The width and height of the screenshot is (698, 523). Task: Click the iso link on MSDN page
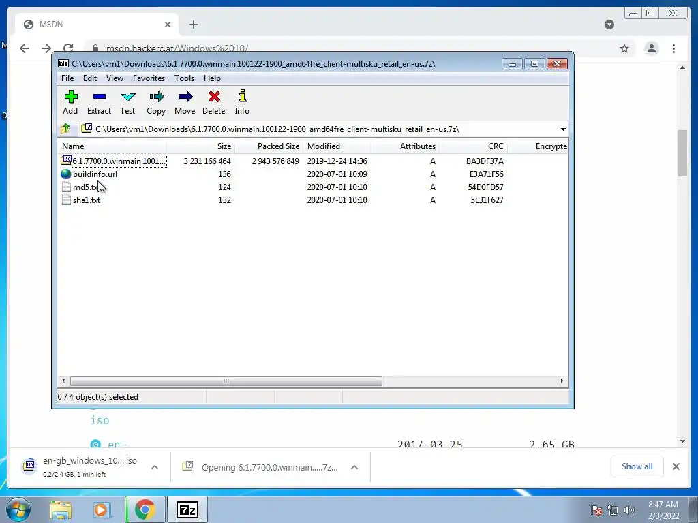pos(100,421)
